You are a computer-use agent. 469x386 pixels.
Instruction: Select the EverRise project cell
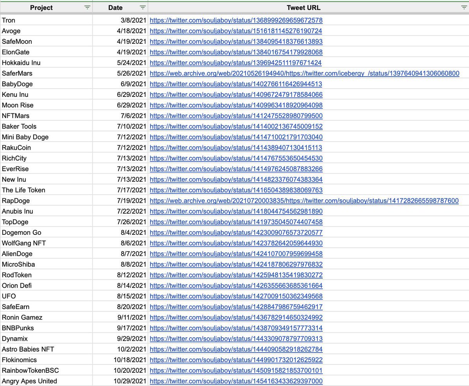click(46, 169)
